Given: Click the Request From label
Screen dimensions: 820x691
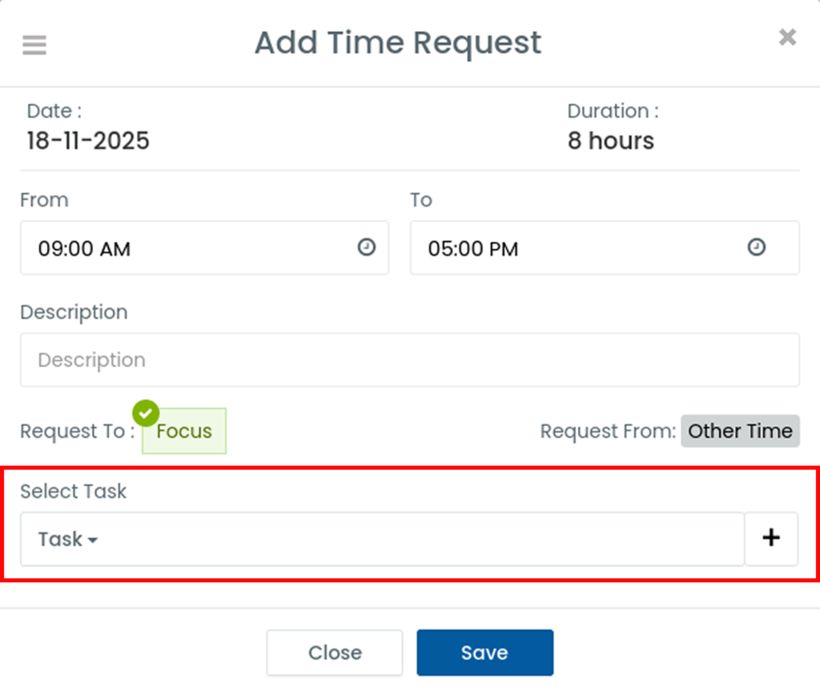Looking at the screenshot, I should click(x=608, y=432).
